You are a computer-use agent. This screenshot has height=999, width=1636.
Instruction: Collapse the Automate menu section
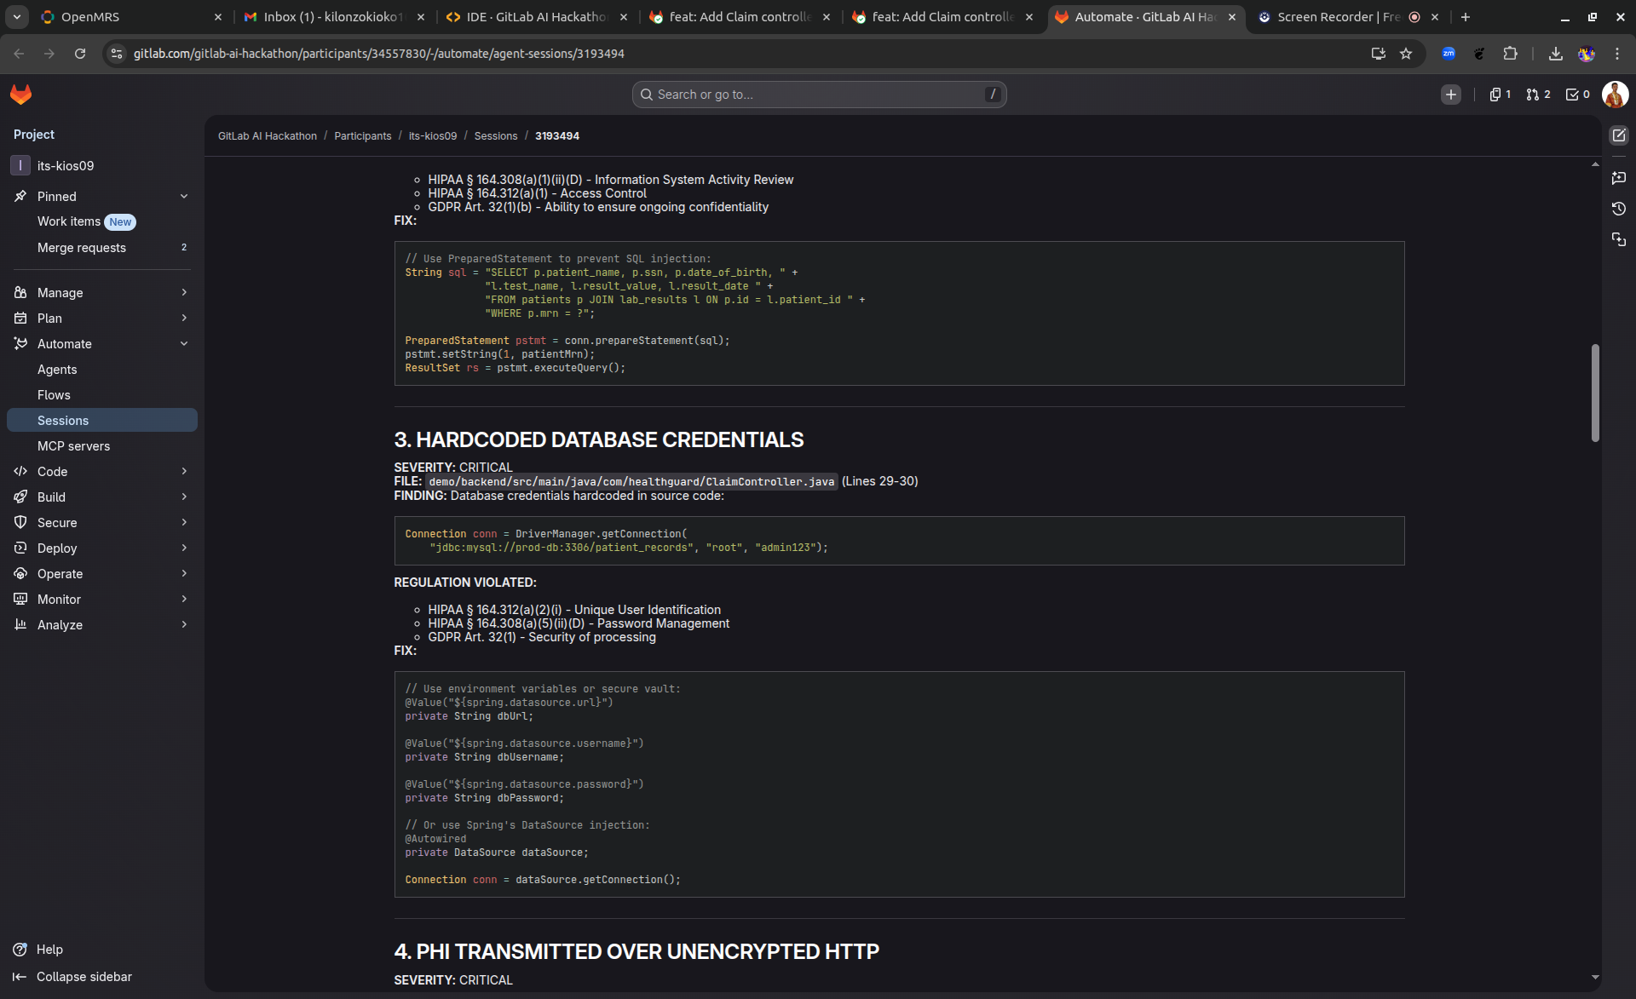tap(184, 344)
